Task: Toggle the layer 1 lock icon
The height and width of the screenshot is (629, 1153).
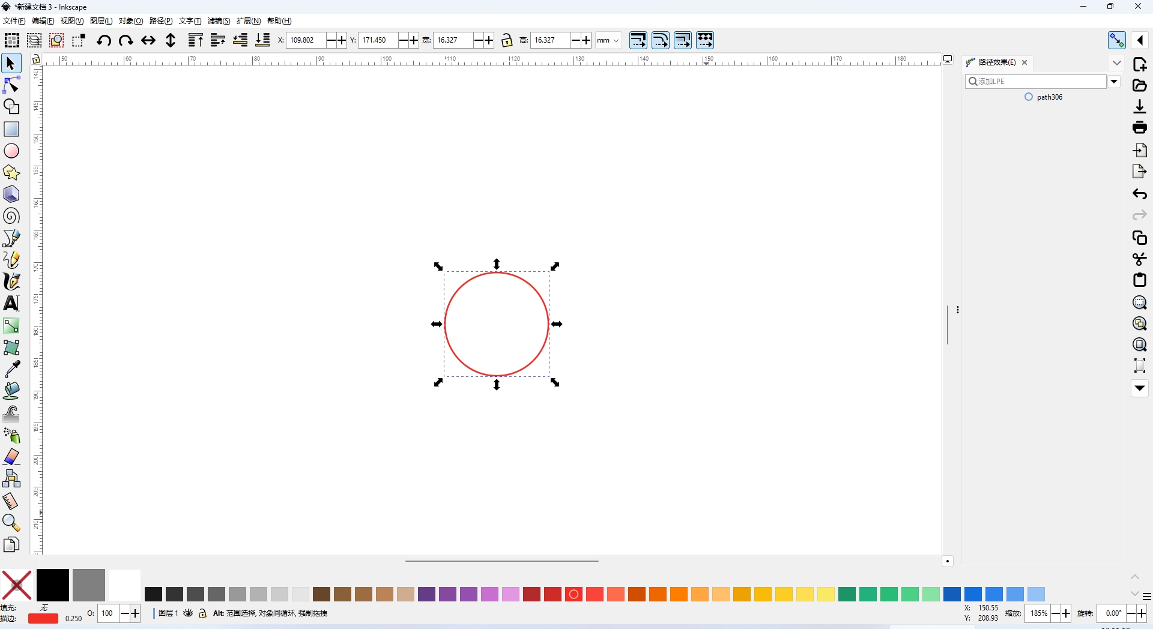Action: pyautogui.click(x=202, y=613)
